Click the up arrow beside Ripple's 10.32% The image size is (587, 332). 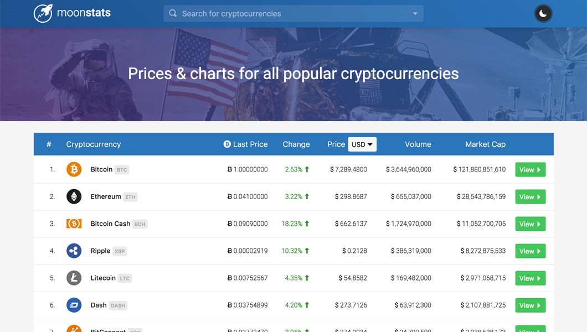pyautogui.click(x=307, y=251)
